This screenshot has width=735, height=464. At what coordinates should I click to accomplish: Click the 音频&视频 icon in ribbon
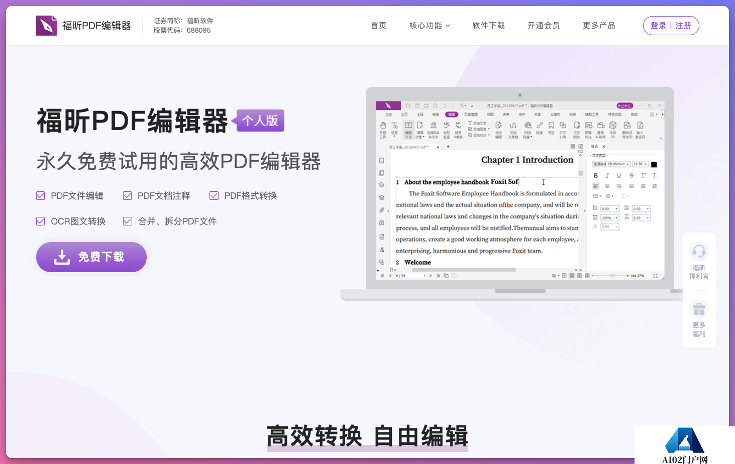601,125
